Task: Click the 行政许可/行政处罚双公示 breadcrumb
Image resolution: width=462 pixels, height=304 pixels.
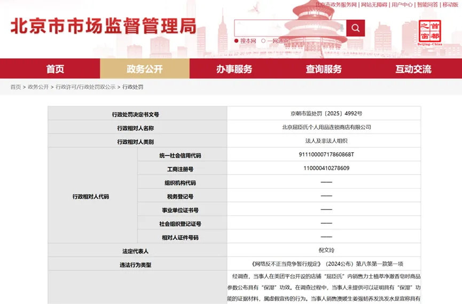Action: point(85,87)
